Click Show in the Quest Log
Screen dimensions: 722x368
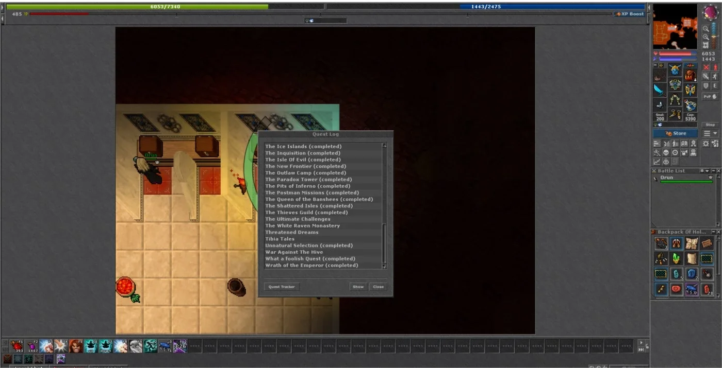pyautogui.click(x=358, y=287)
